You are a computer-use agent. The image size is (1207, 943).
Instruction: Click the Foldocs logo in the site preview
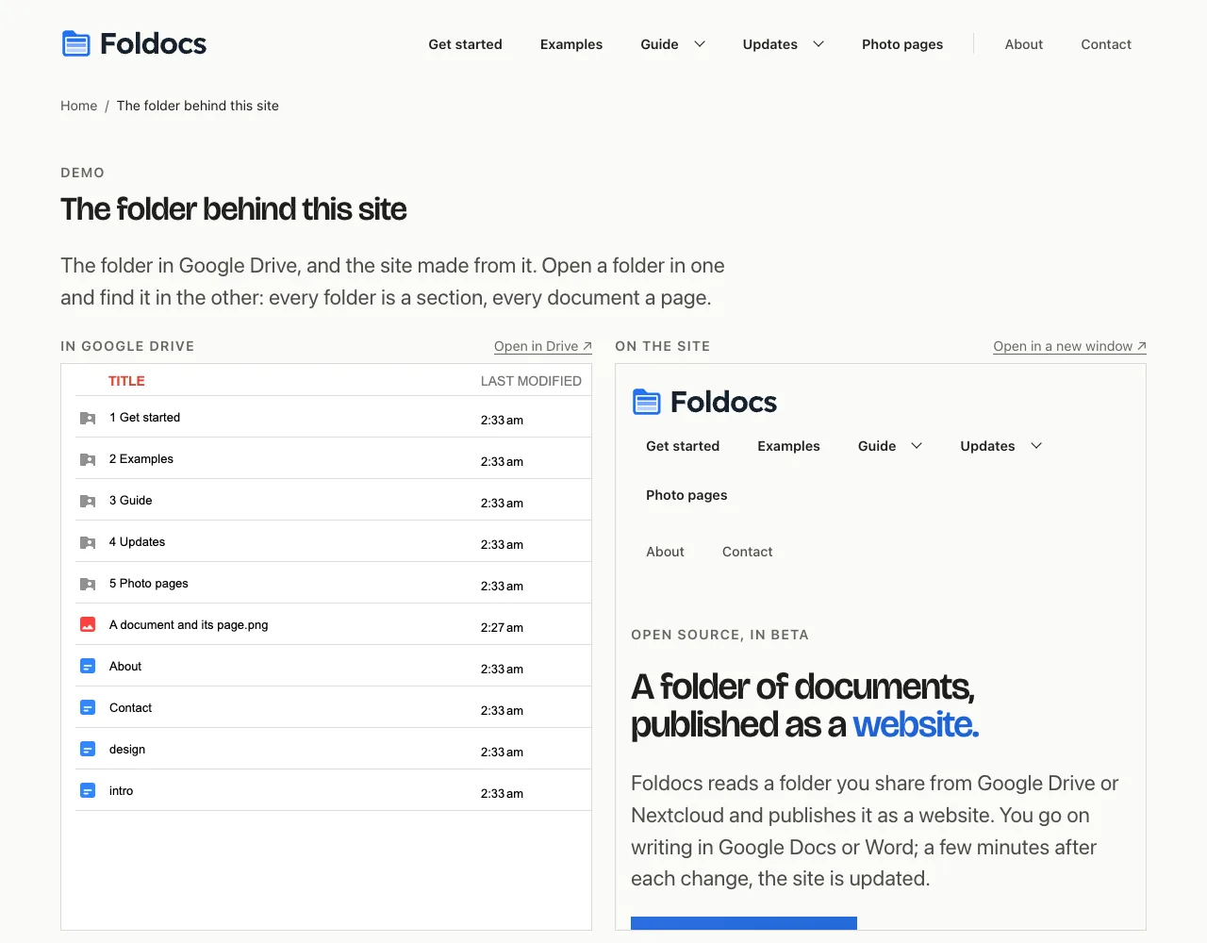pyautogui.click(x=704, y=402)
